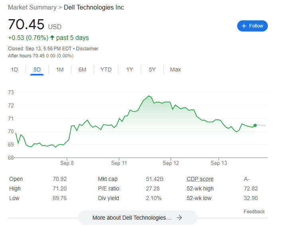Open the 5Y chart range

pyautogui.click(x=152, y=69)
